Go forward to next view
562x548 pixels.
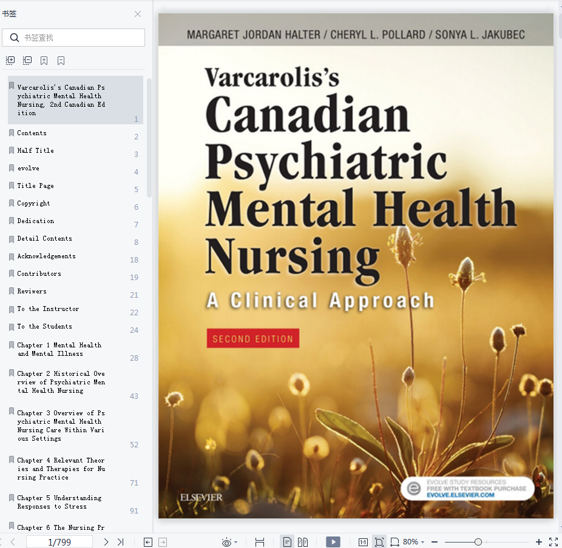click(163, 543)
